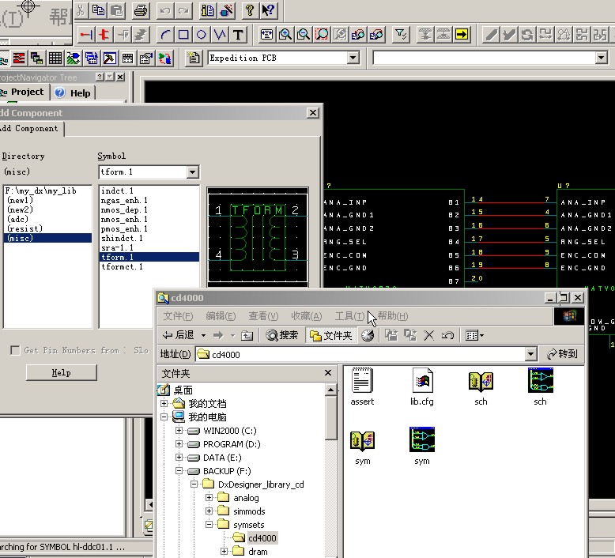Select the Circle drawing tool

202,35
